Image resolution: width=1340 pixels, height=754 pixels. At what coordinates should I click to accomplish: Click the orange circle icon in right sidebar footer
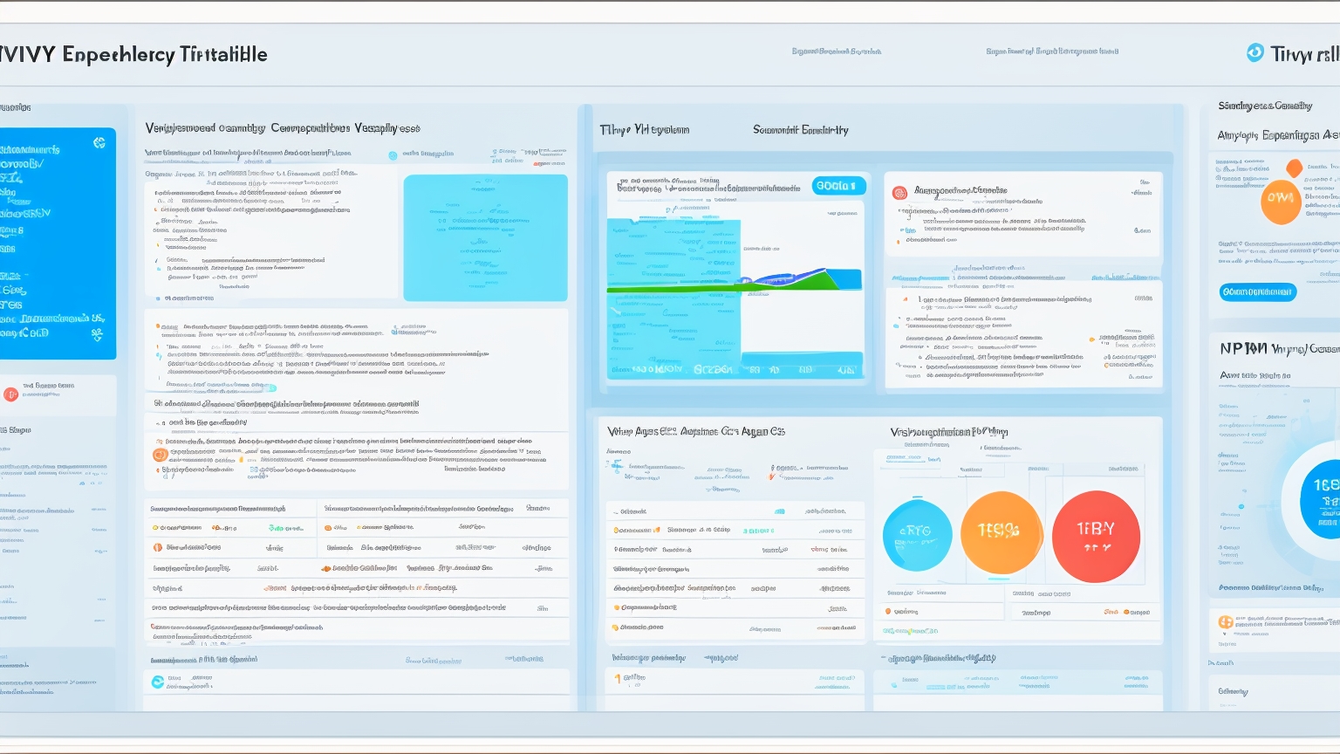1226,622
